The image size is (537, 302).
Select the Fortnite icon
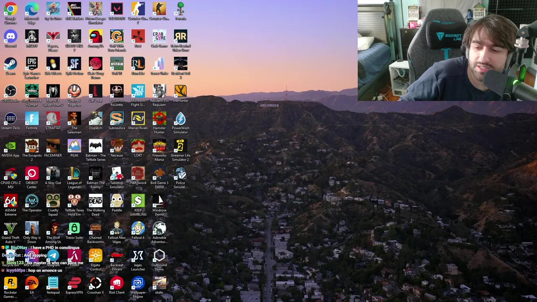click(32, 118)
